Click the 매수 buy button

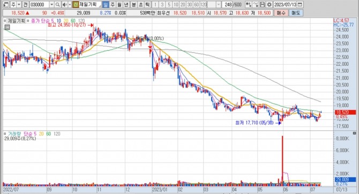point(281,13)
